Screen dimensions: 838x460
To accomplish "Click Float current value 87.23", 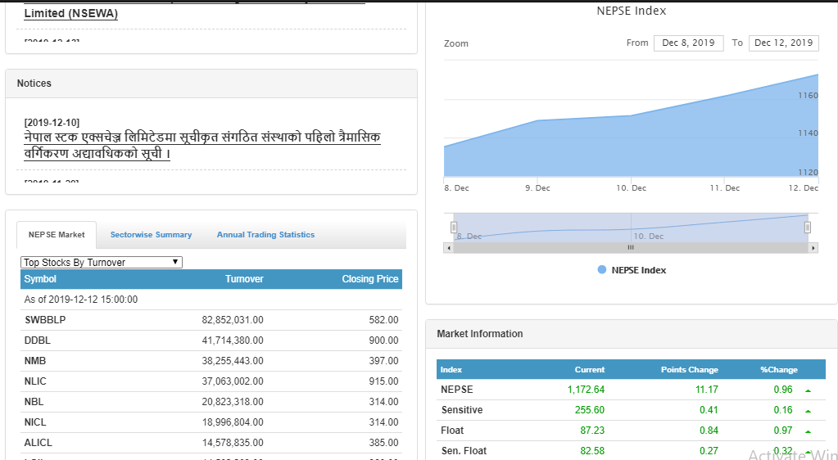I will [x=592, y=430].
